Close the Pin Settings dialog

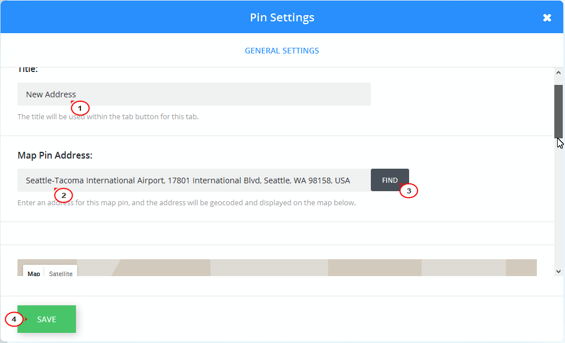547,17
